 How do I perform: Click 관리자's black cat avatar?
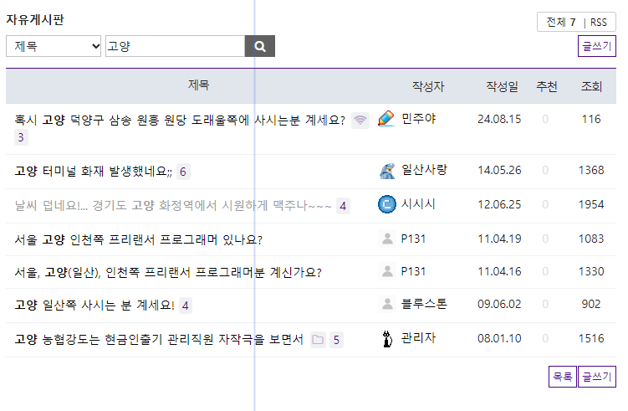[x=386, y=339]
